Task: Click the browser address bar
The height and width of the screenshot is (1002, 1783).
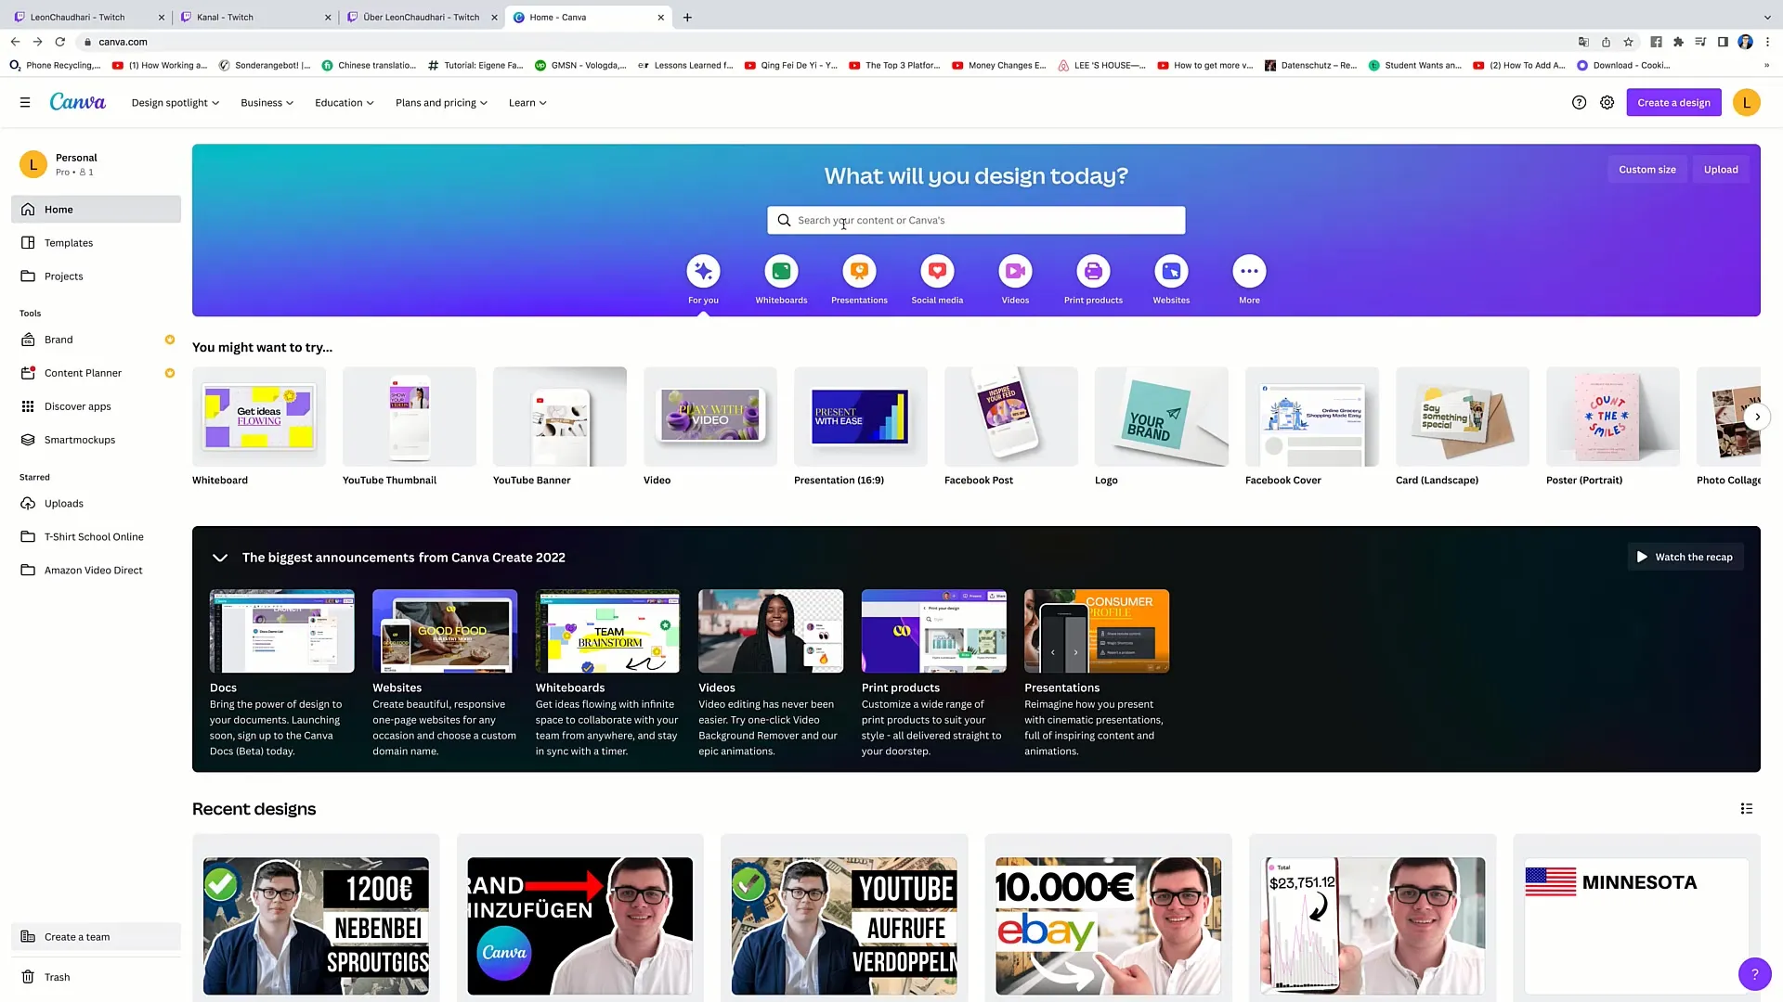Action: 826,42
